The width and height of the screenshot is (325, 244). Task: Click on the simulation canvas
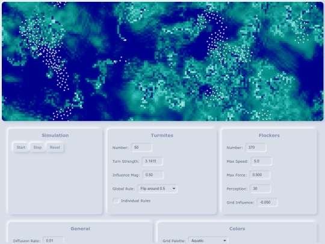pyautogui.click(x=162, y=61)
